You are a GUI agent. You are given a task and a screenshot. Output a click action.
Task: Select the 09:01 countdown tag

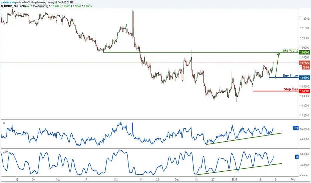coord(306,68)
